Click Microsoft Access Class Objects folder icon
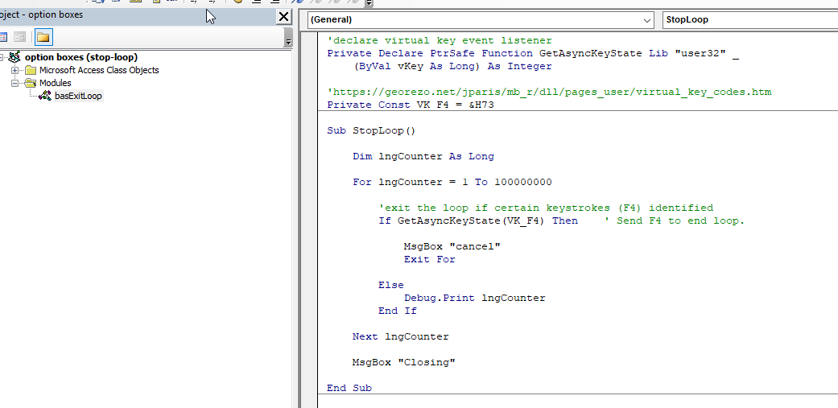The image size is (838, 408). point(31,70)
